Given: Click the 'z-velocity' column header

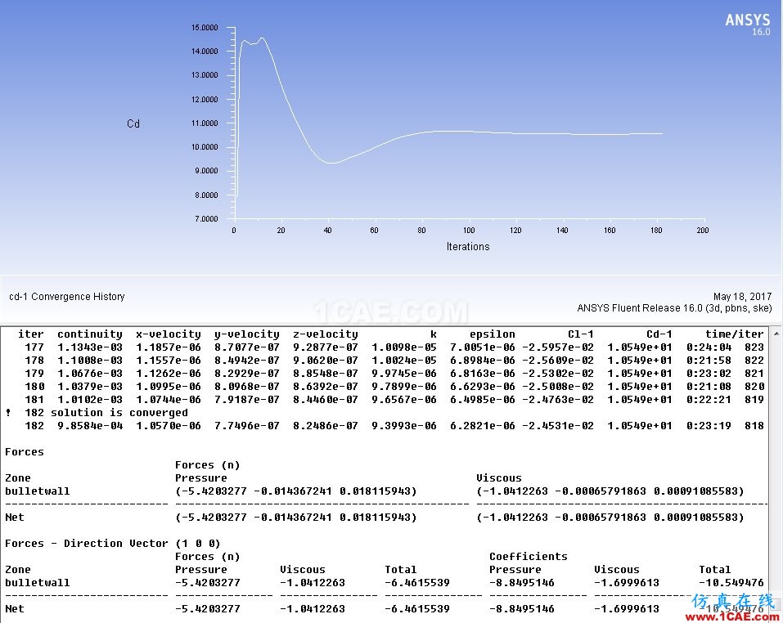Looking at the screenshot, I should (325, 334).
